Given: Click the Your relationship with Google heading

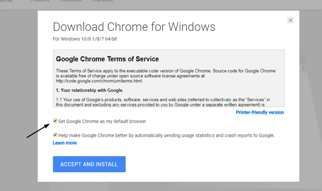Looking at the screenshot, I should (89, 90).
